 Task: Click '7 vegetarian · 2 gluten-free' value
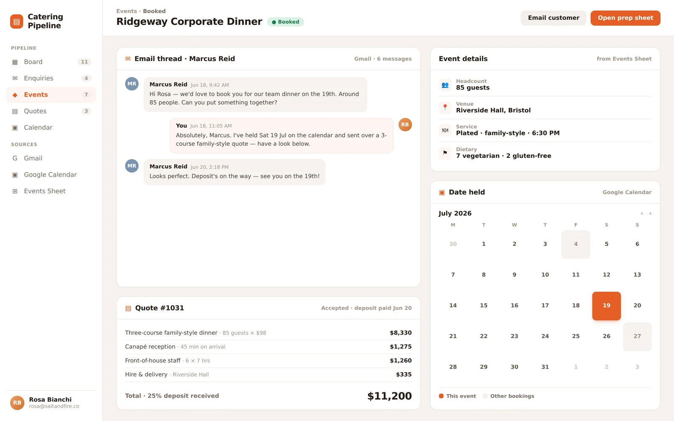[503, 156]
